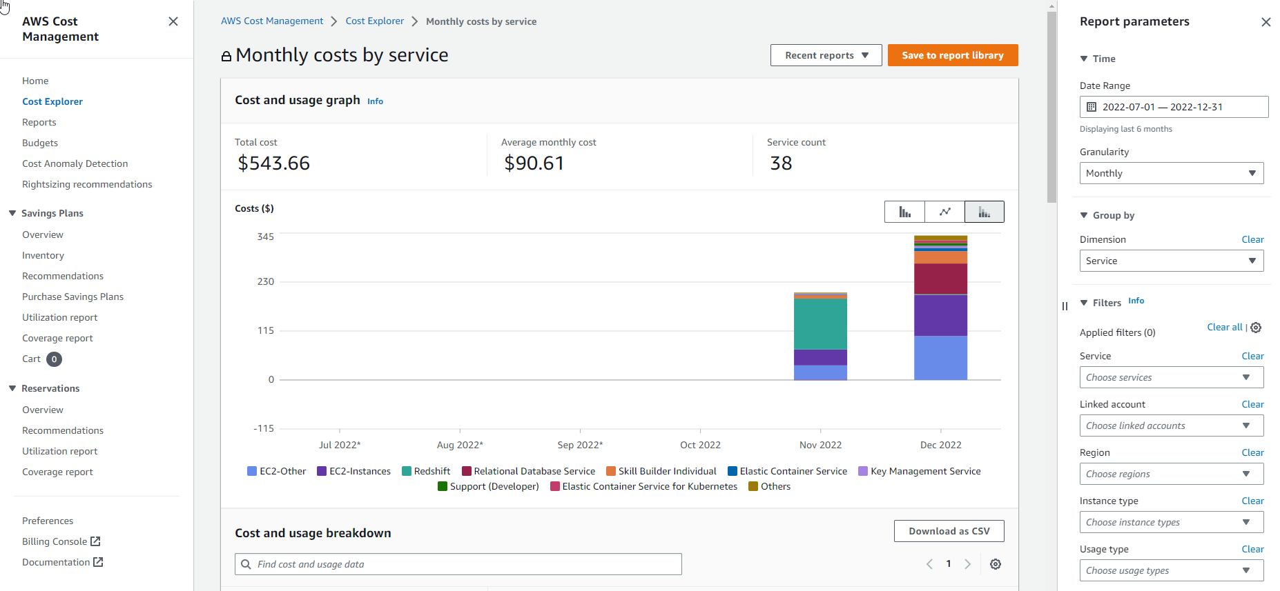
Task: Open Preferences in sidebar
Action: (x=48, y=521)
